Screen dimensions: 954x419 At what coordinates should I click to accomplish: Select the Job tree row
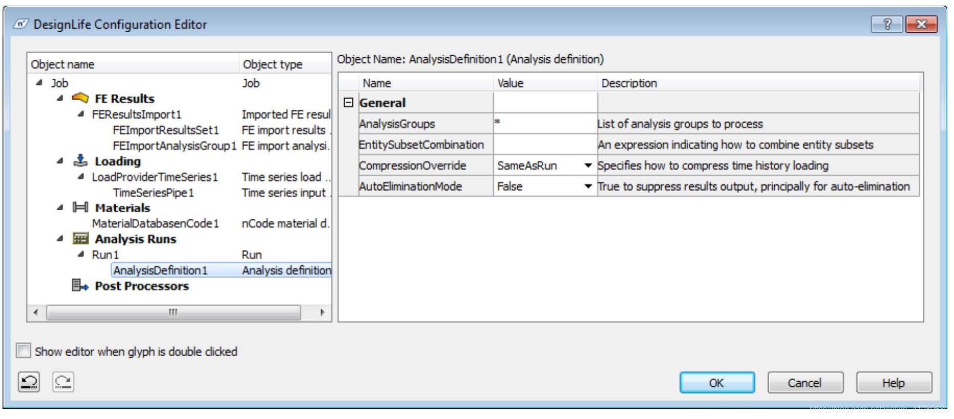point(59,82)
